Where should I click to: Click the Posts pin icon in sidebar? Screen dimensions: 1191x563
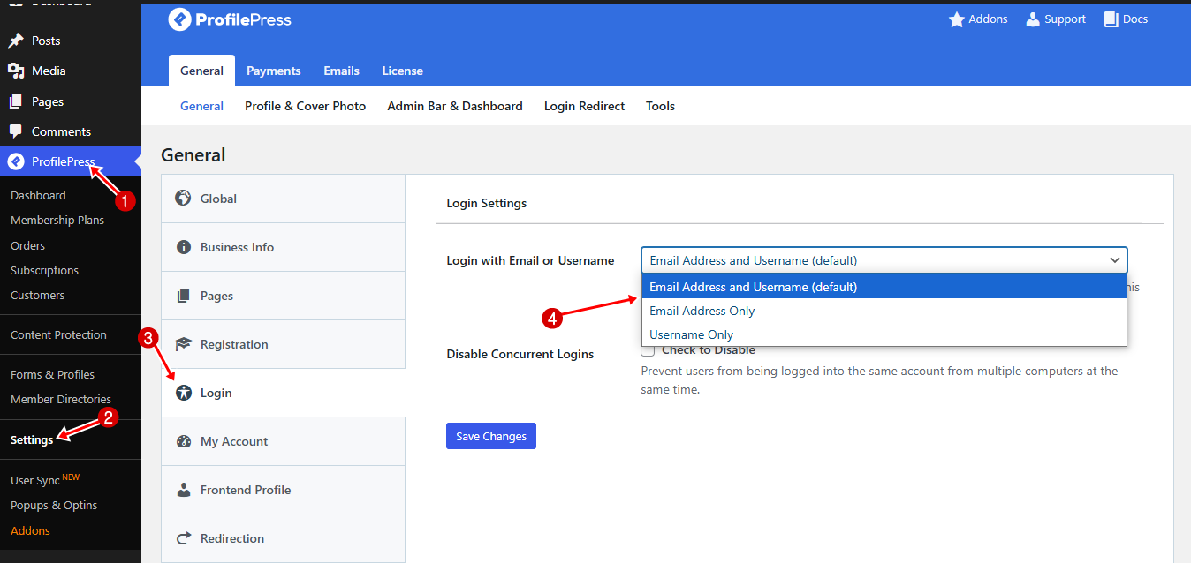click(x=16, y=41)
